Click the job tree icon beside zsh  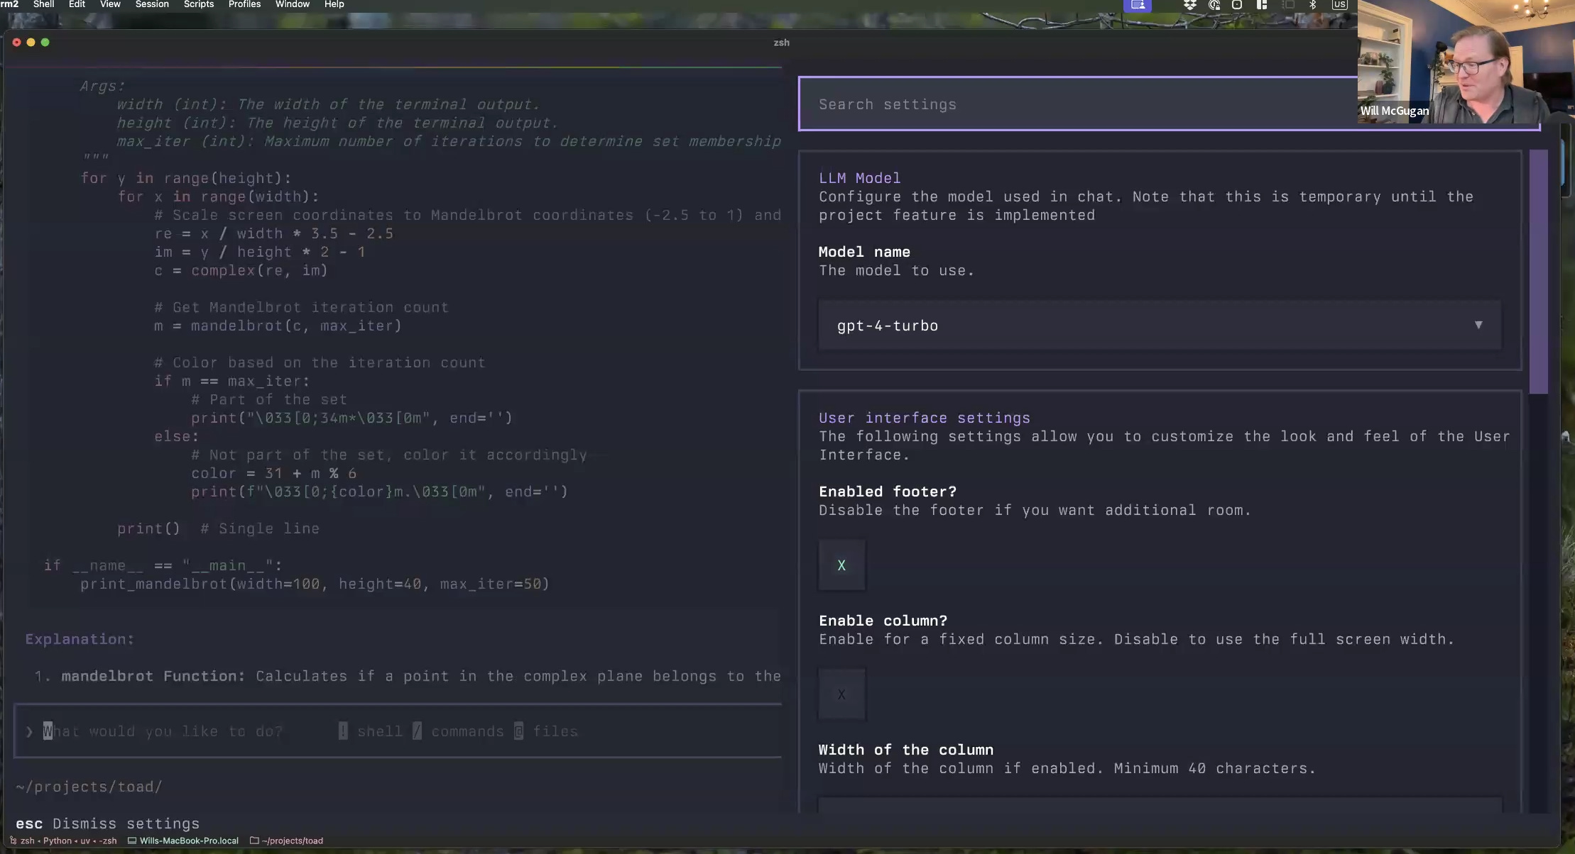[13, 841]
